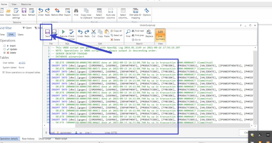
Task: Undo in the UndoScript editor
Action: point(80,34)
